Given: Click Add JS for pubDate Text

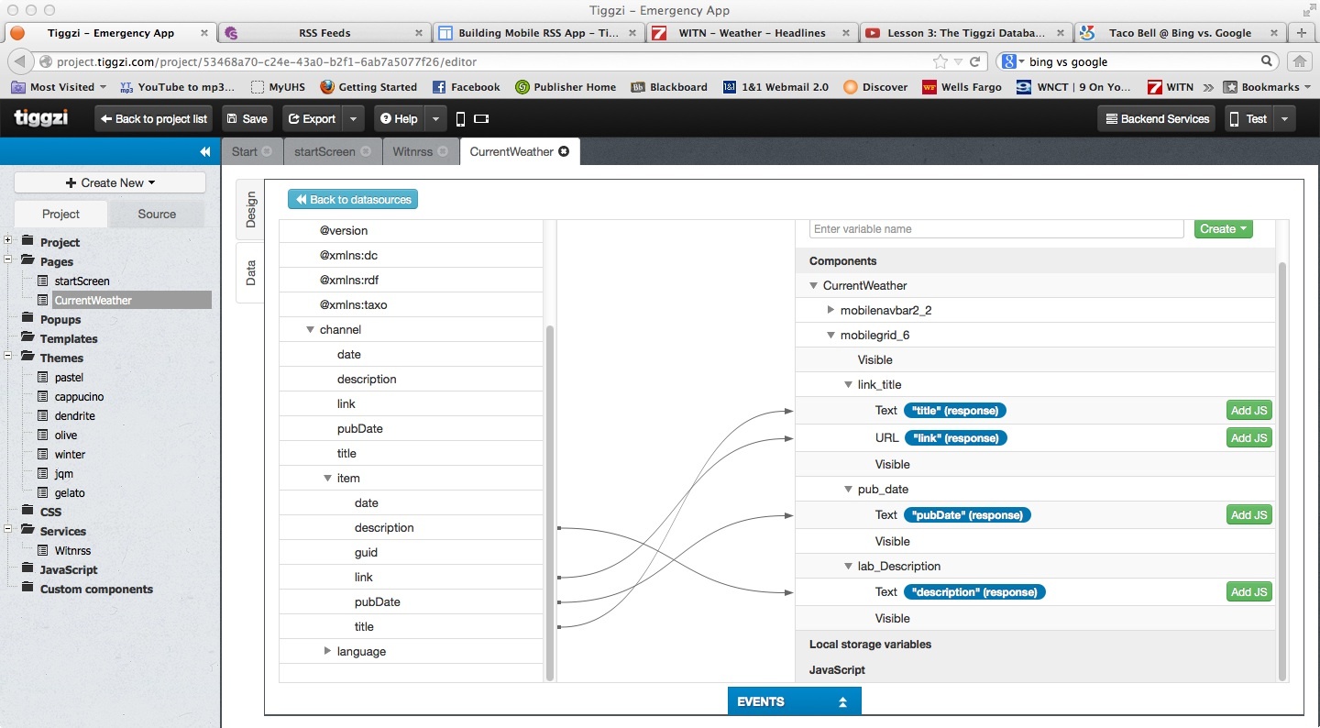Looking at the screenshot, I should (1248, 515).
